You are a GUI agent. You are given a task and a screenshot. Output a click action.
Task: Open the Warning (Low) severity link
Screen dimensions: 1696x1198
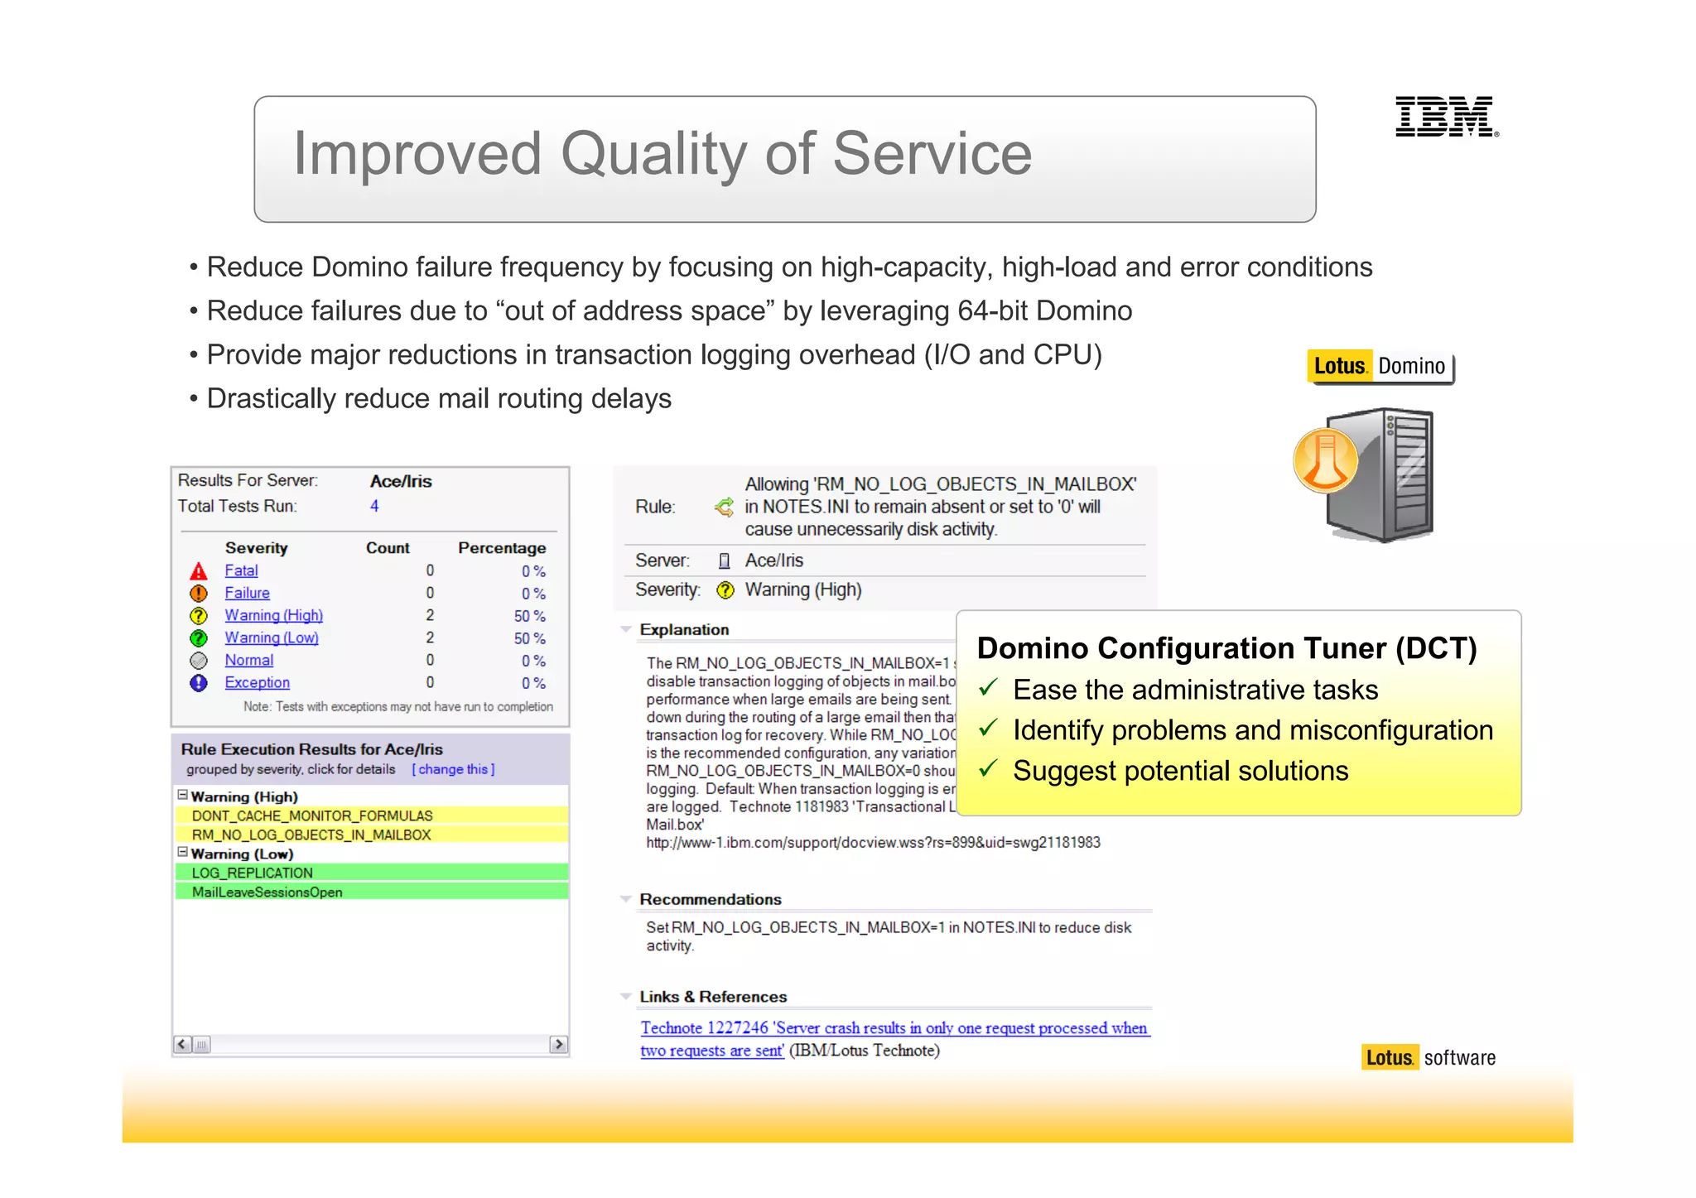click(x=271, y=637)
